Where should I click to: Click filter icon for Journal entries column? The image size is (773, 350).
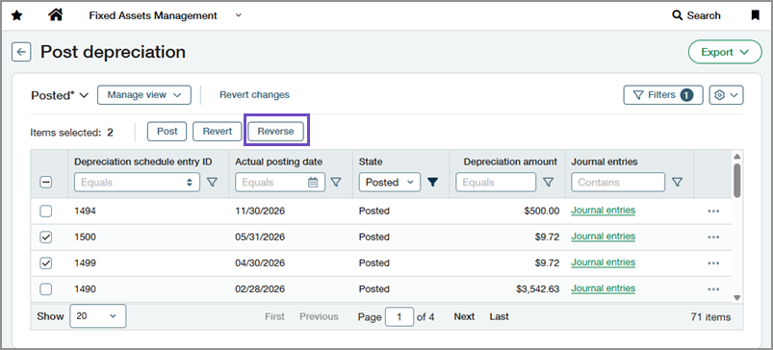(678, 182)
